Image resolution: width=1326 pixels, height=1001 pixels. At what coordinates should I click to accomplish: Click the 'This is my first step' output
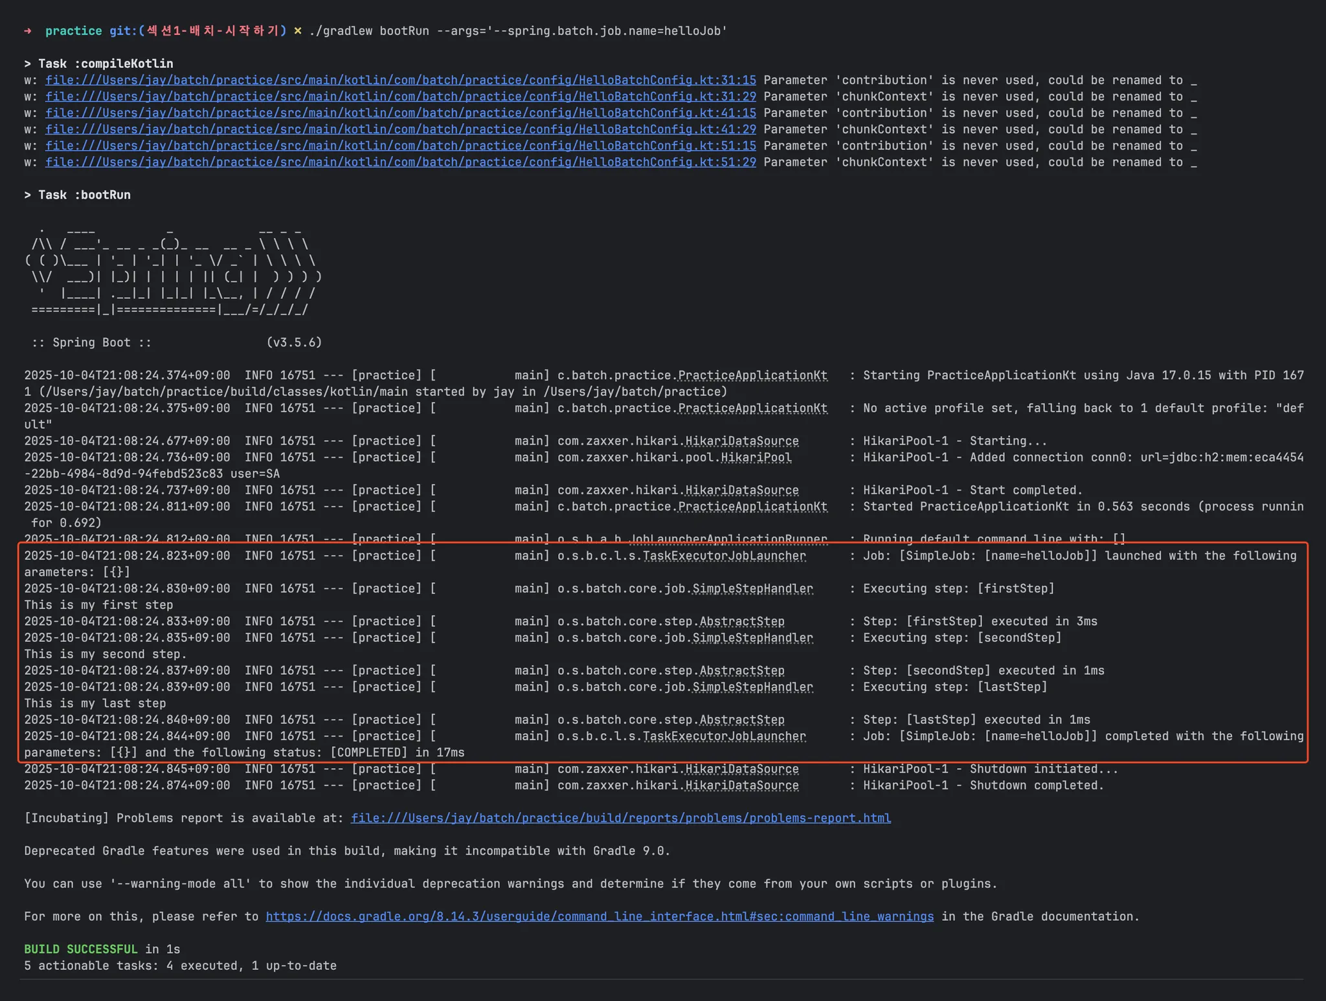(x=98, y=605)
